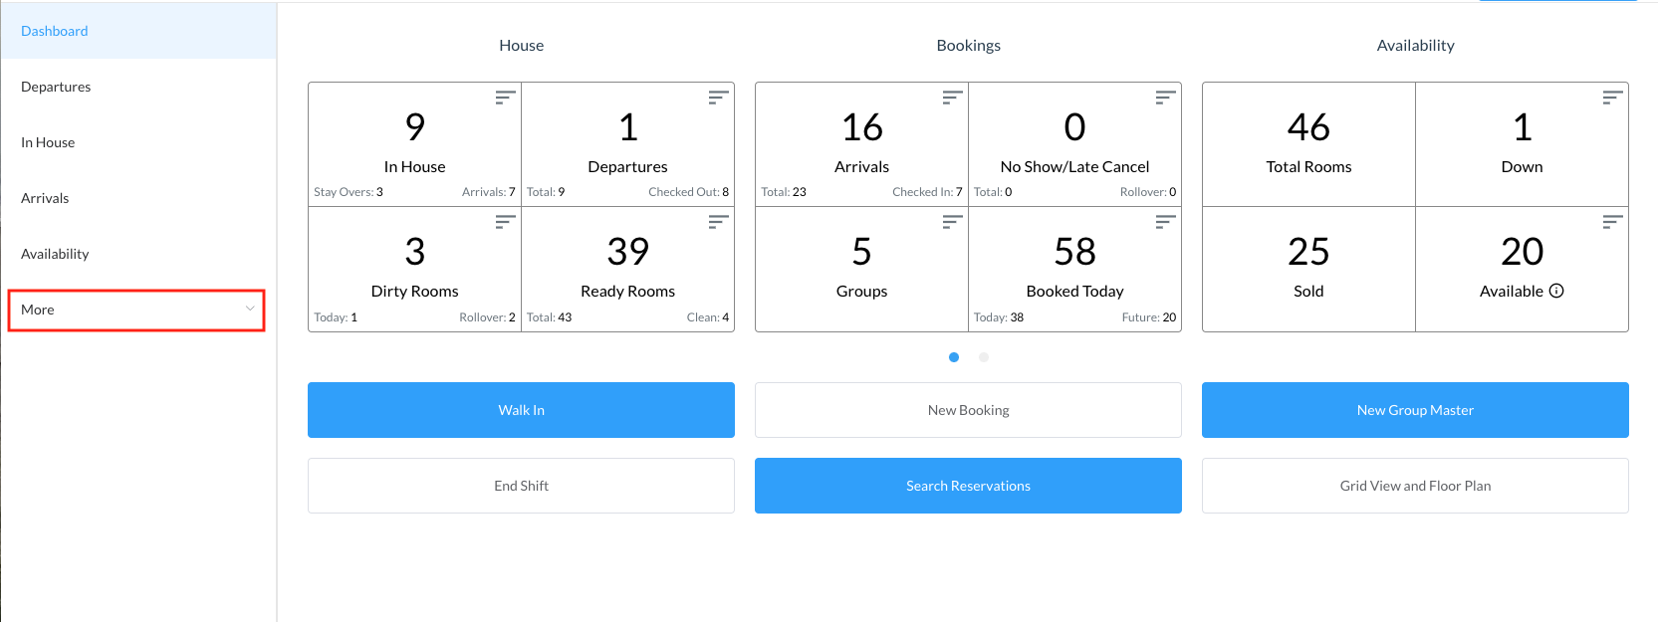1658x622 pixels.
Task: Open Grid View and Floor Plan
Action: 1414,486
